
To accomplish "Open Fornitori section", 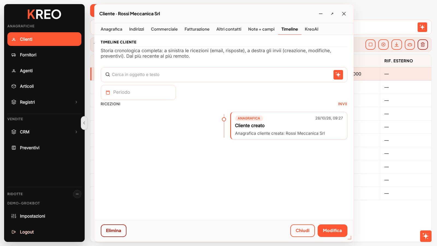I will [44, 55].
